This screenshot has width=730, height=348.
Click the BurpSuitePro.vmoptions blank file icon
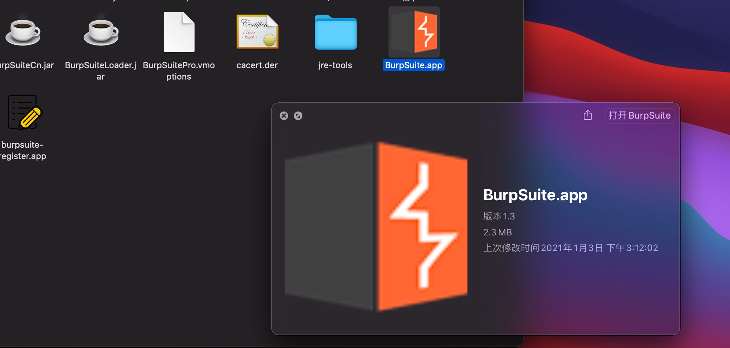[179, 32]
